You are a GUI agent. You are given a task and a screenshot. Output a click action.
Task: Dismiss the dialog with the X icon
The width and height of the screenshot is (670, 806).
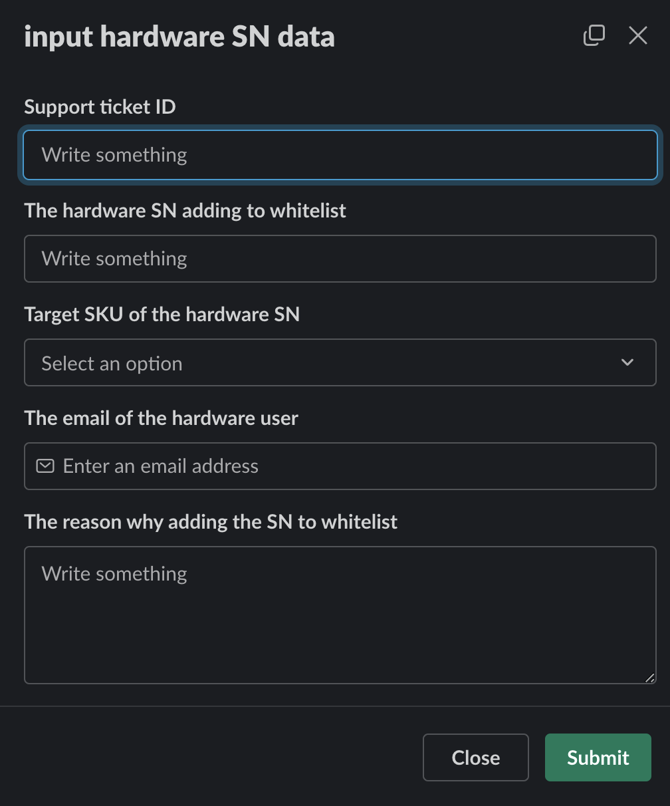click(638, 36)
